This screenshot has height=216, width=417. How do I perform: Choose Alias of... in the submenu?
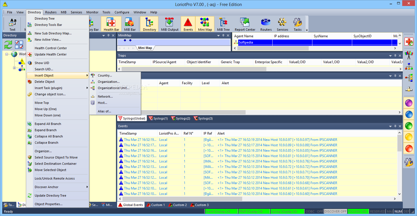(115, 111)
